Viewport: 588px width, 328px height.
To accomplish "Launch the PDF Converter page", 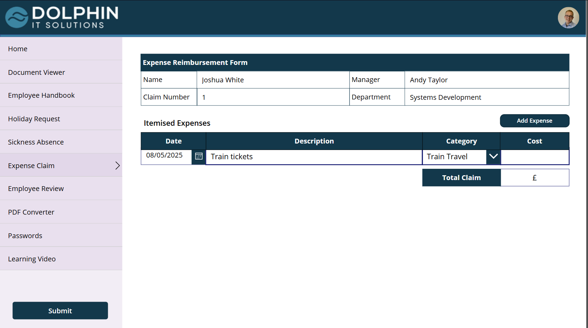I will (31, 212).
